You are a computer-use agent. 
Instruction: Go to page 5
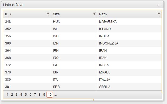(x=26, y=95)
